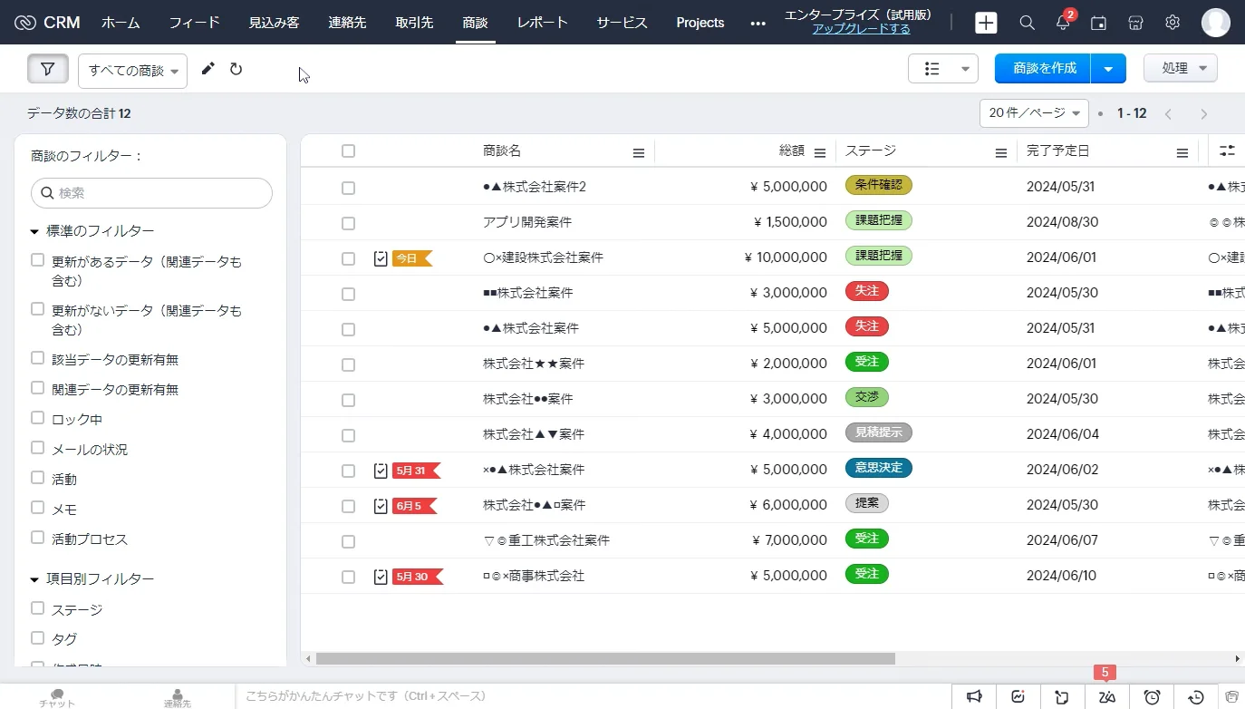Viewport: 1245px width, 709px height.
Task: Open the quick create plus icon
Action: [x=986, y=23]
